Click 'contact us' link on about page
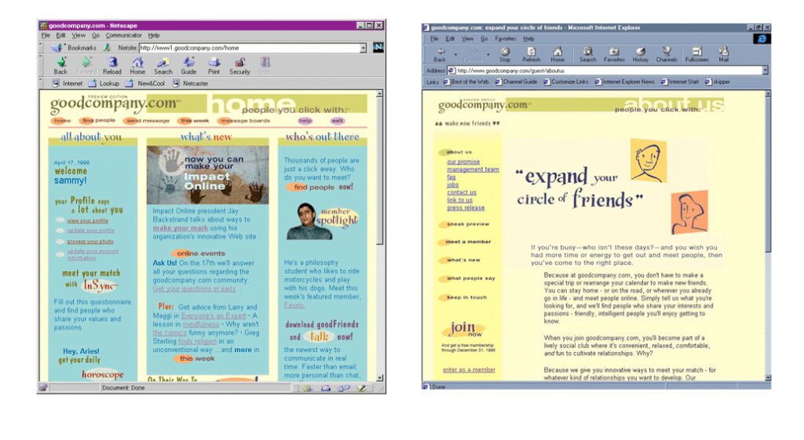Viewport: 804px width, 440px height. point(462,193)
